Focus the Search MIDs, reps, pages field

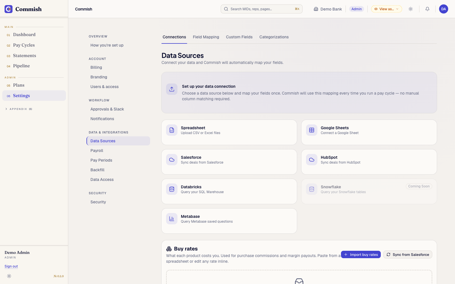pos(262,9)
